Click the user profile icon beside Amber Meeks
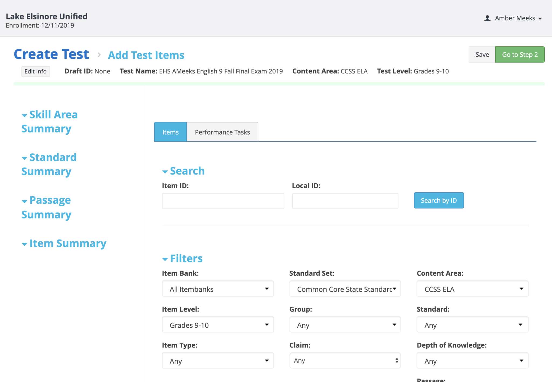Image resolution: width=552 pixels, height=382 pixels. tap(487, 18)
